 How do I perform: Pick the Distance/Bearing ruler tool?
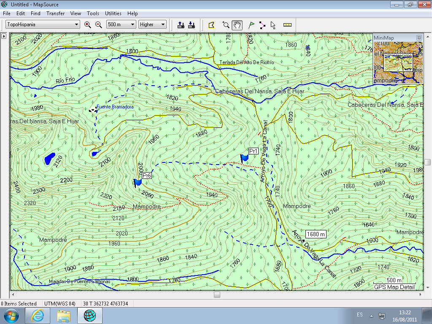288,25
